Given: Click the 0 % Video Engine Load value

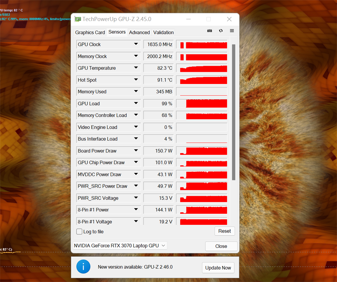Looking at the screenshot, I should [159, 127].
